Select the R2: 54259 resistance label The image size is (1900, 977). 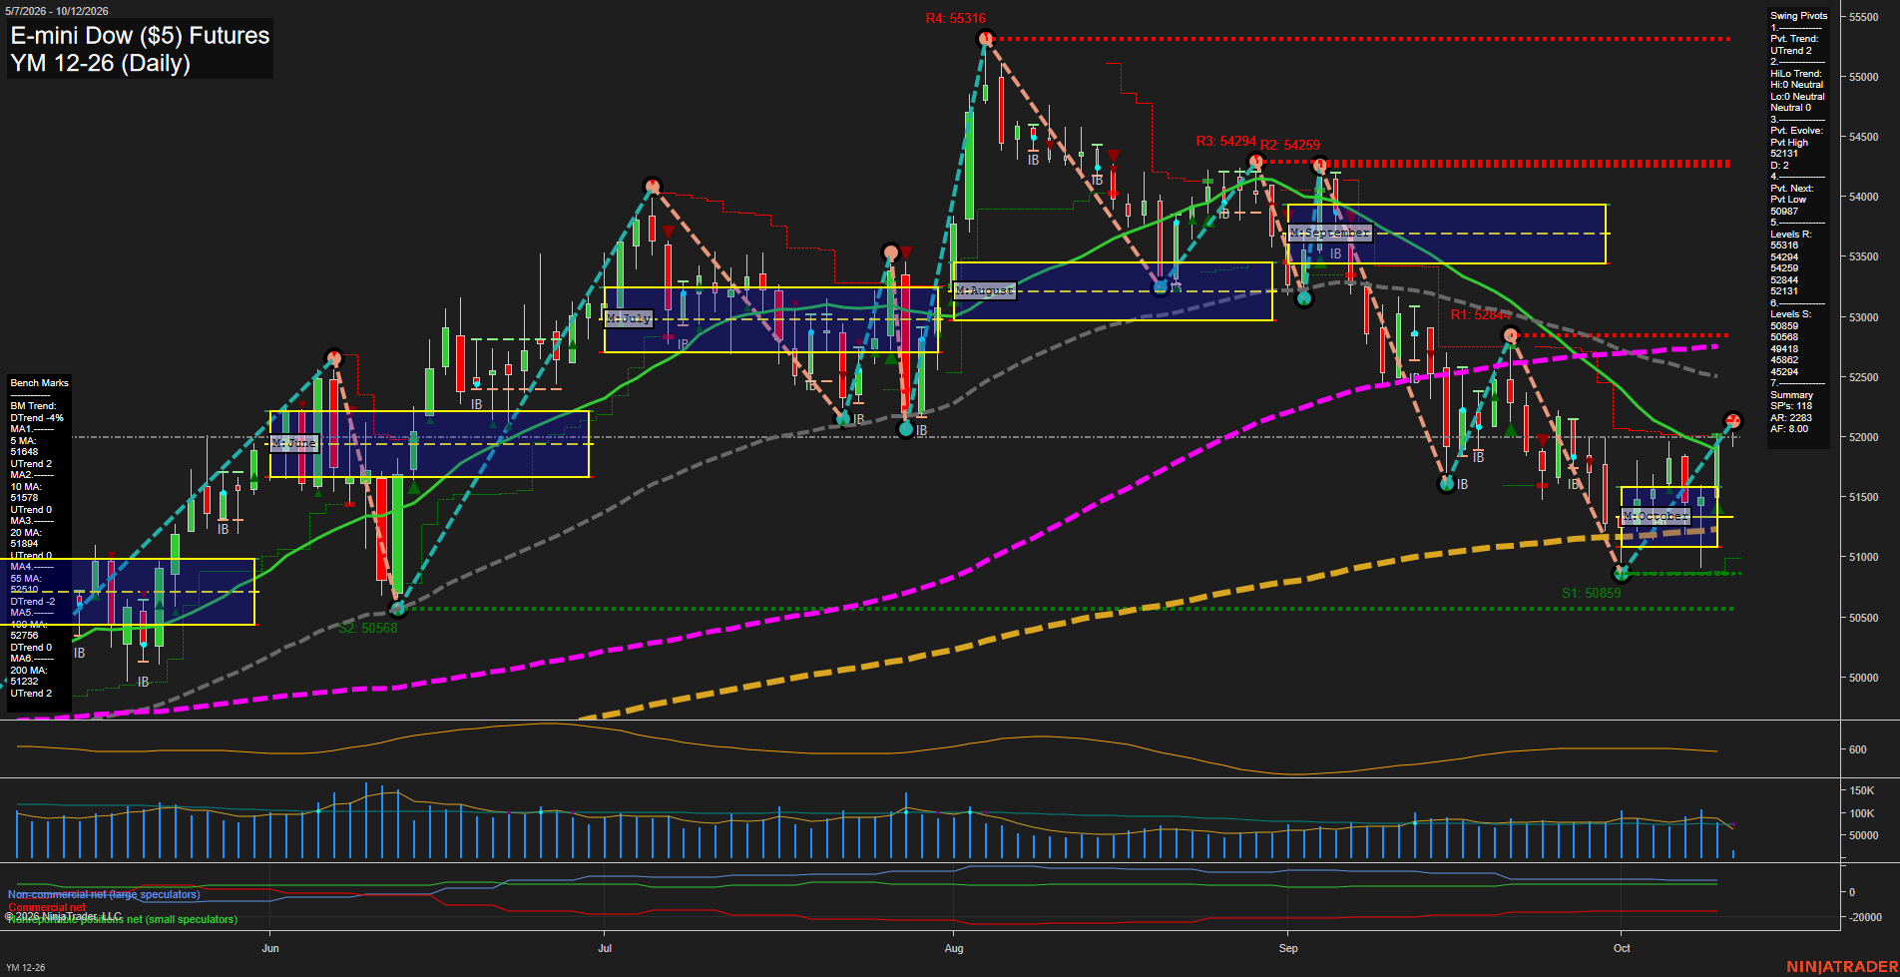[x=1290, y=145]
